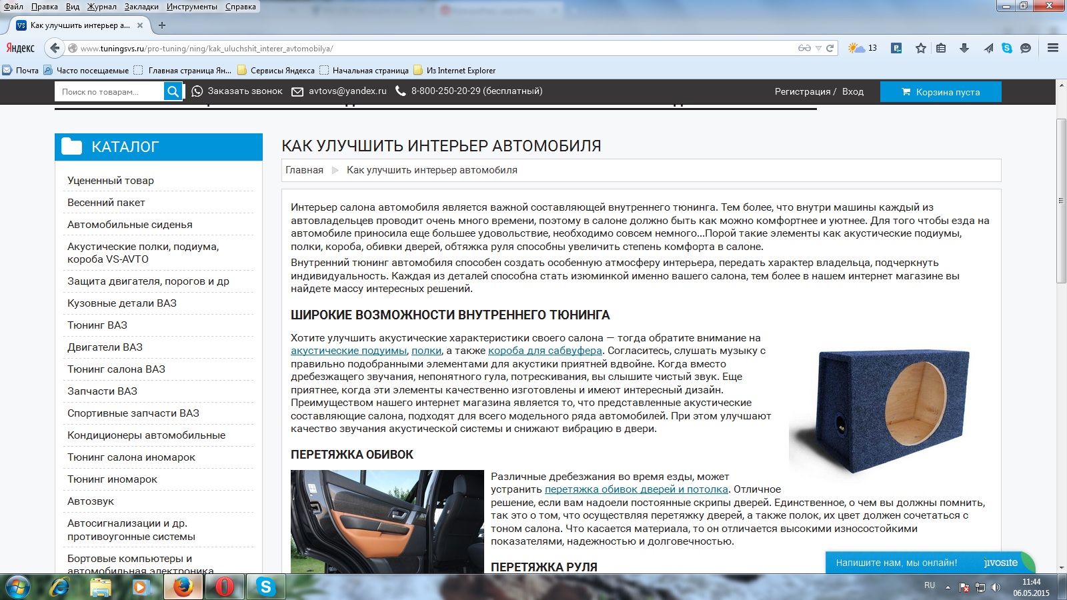The width and height of the screenshot is (1067, 600).
Task: Open URL history dropdown arrow
Action: click(818, 48)
